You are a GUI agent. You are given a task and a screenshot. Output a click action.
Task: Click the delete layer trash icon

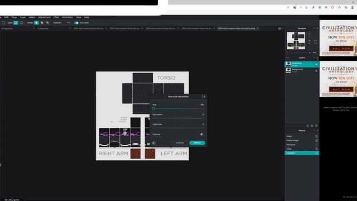pos(316,126)
